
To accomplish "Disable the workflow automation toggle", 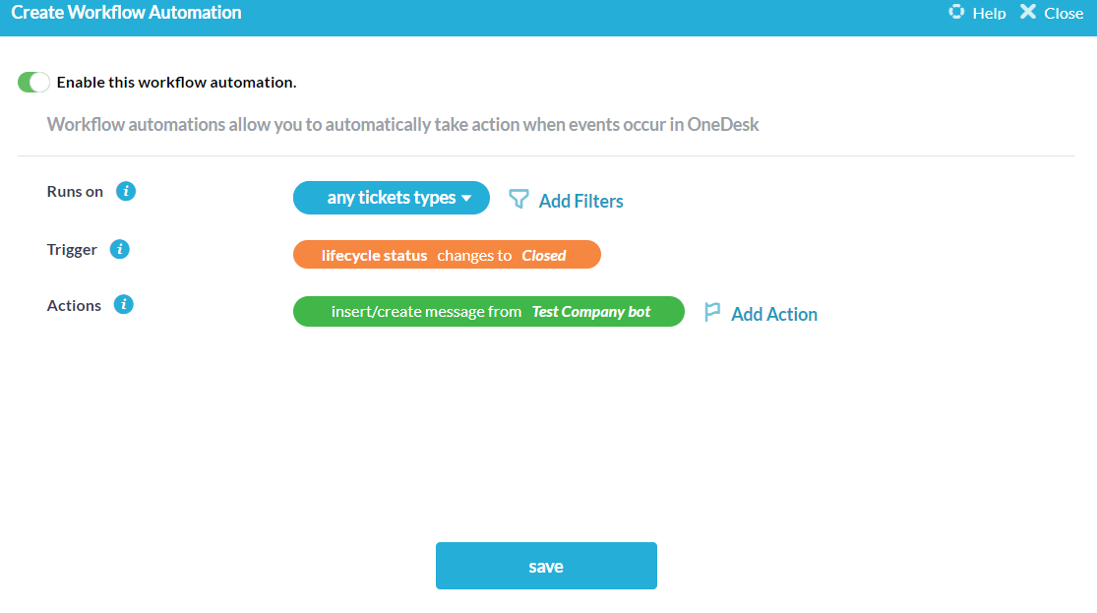I will pyautogui.click(x=33, y=83).
